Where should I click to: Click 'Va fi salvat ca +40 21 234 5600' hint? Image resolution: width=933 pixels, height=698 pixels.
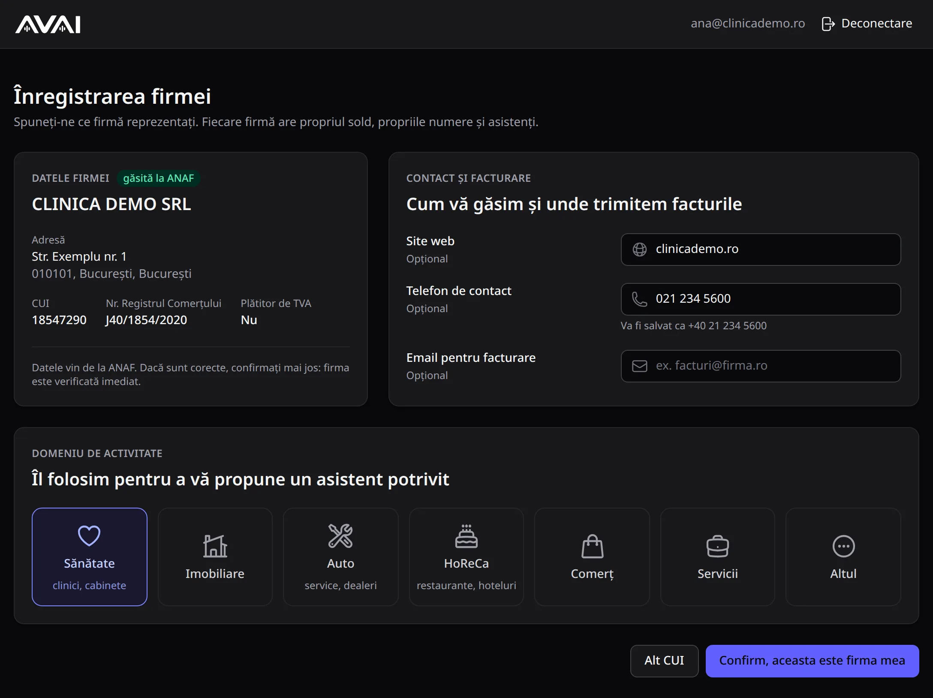click(693, 326)
